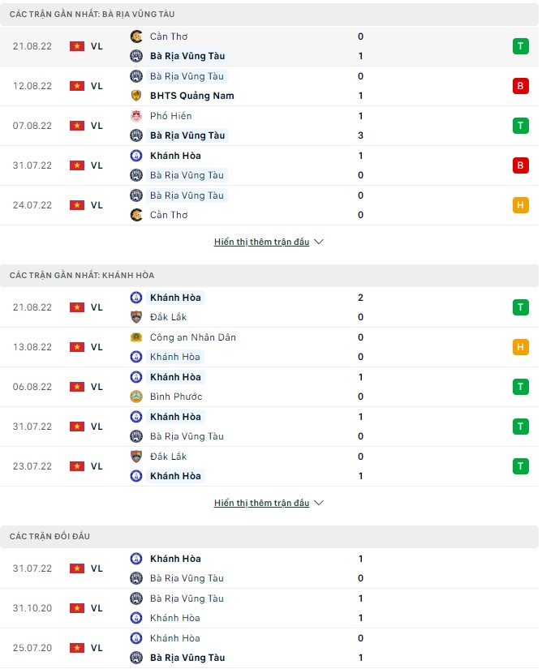This screenshot has height=669, width=546.
Task: Open Công an Nhân Dân team link
Action: [193, 337]
